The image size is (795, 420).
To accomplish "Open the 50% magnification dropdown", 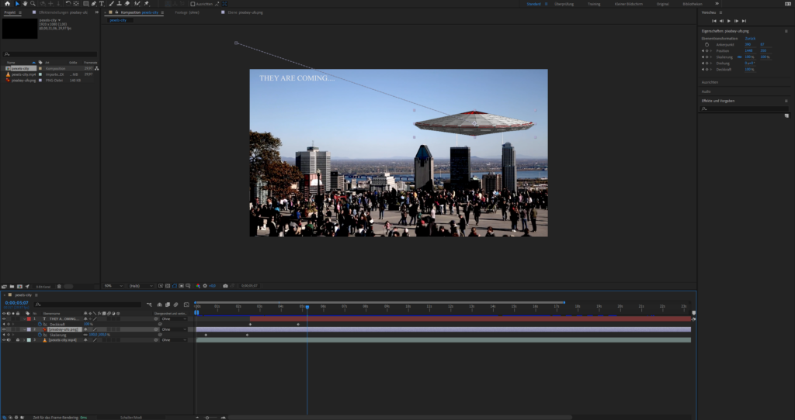I will (111, 285).
